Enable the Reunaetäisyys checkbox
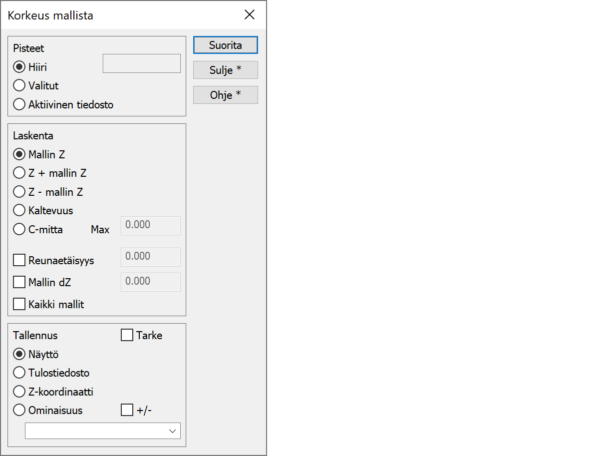Image resolution: width=599 pixels, height=456 pixels. (x=19, y=260)
